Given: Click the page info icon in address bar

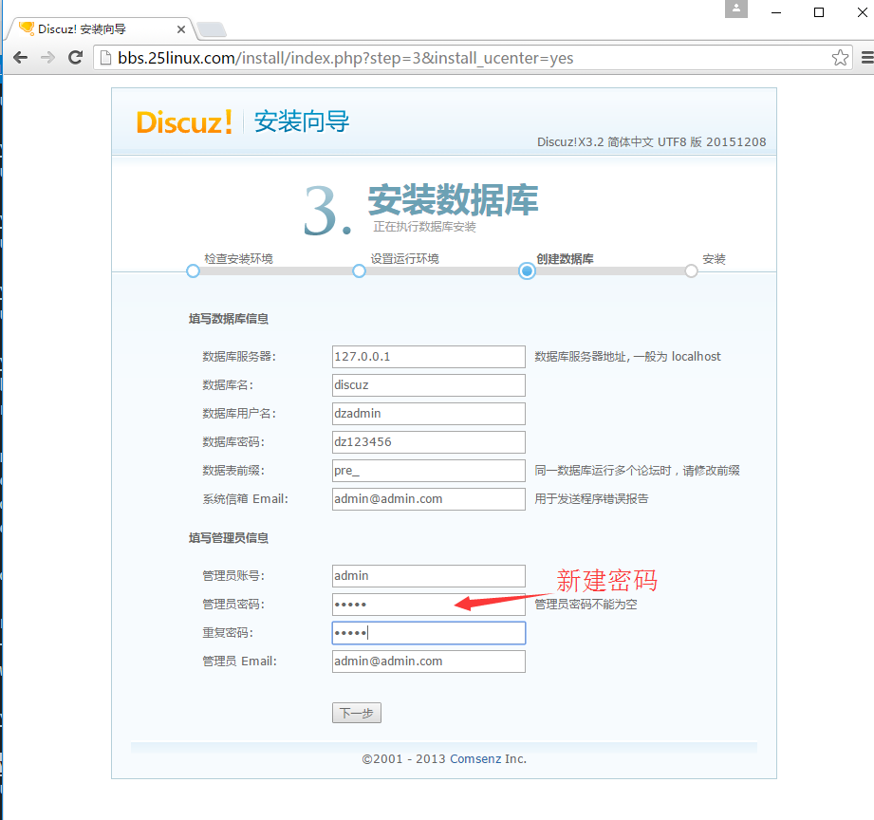Looking at the screenshot, I should point(105,57).
